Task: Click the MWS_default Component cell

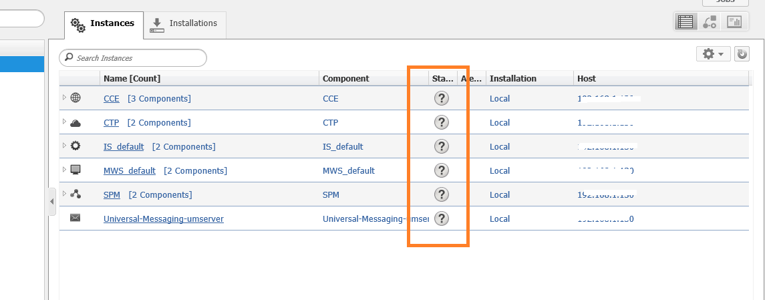Action: [348, 171]
